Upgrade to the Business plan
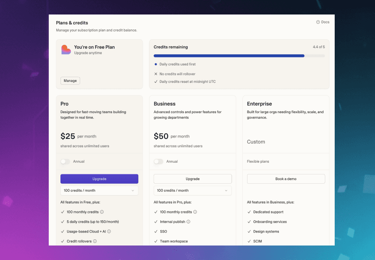The image size is (375, 260). point(193,179)
